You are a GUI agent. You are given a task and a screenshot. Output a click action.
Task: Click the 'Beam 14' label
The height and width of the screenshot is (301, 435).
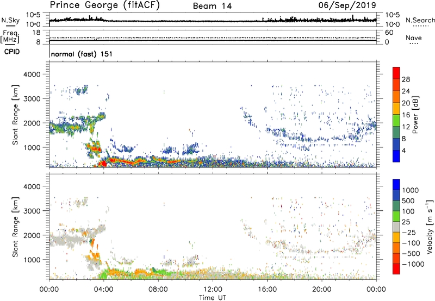pyautogui.click(x=212, y=6)
